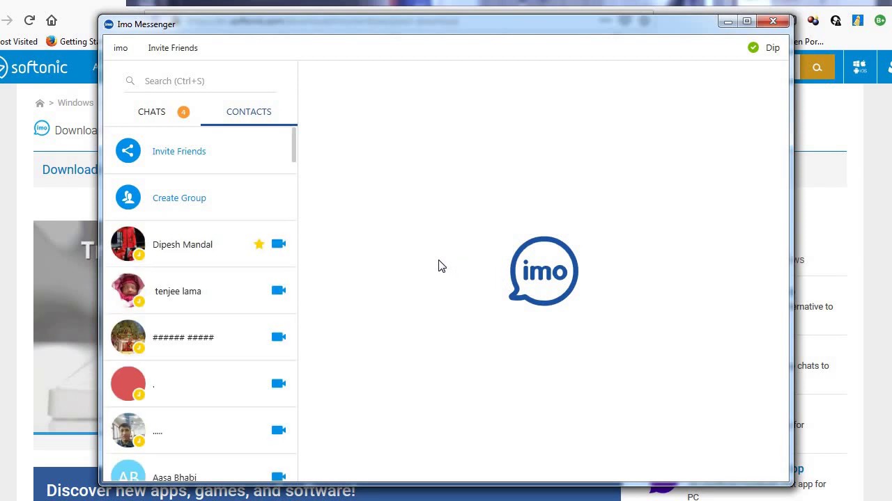Open tenjee lama's avatar
892x501 pixels.
[x=128, y=290]
